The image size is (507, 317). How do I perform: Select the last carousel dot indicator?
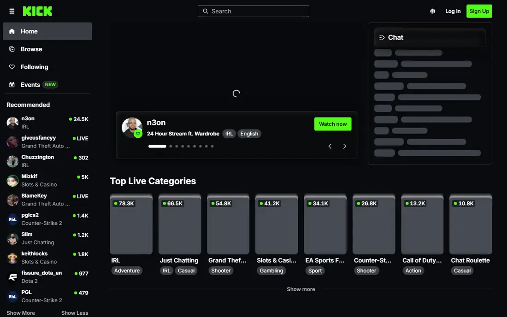(212, 147)
